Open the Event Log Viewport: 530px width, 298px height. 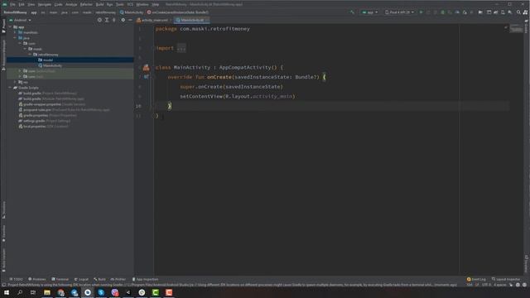tap(476, 280)
